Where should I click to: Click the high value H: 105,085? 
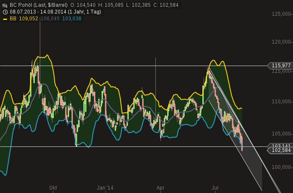coord(111,5)
